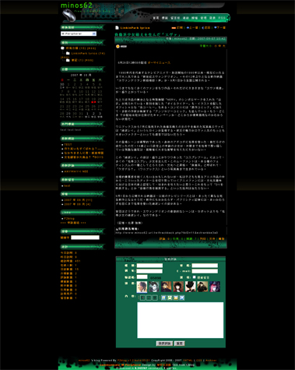Click the last blue icon in comment toolbar
295x370 pixels.
pyautogui.click(x=182, y=298)
